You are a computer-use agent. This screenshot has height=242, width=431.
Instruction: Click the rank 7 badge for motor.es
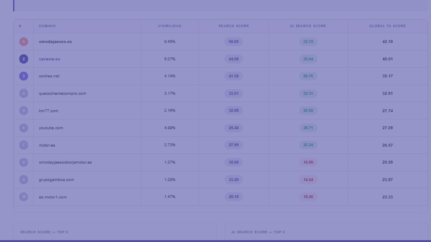click(23, 145)
